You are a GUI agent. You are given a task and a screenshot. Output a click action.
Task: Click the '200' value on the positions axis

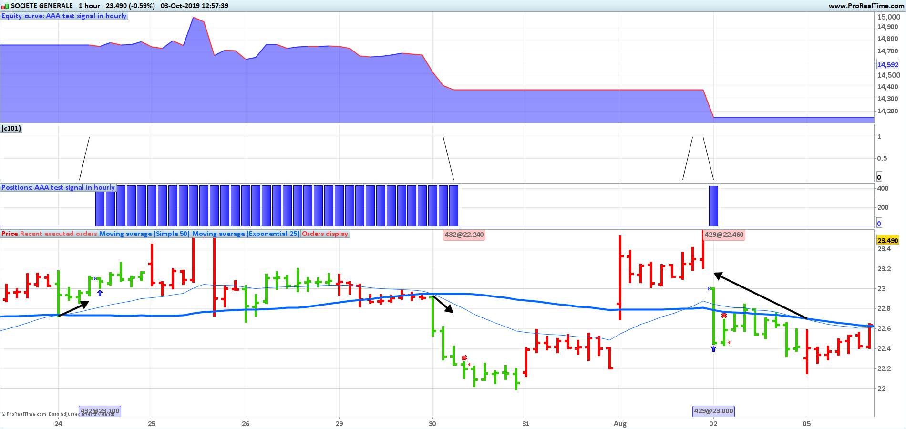(883, 207)
